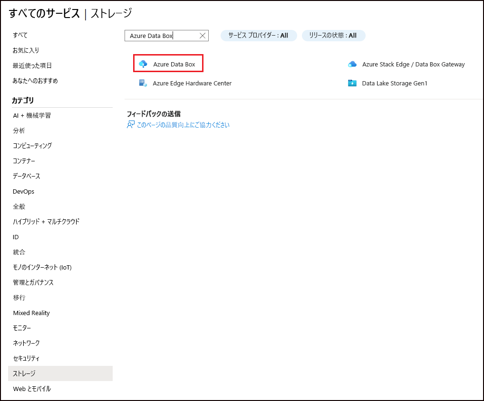Select the ID category
The height and width of the screenshot is (401, 484).
pyautogui.click(x=16, y=237)
